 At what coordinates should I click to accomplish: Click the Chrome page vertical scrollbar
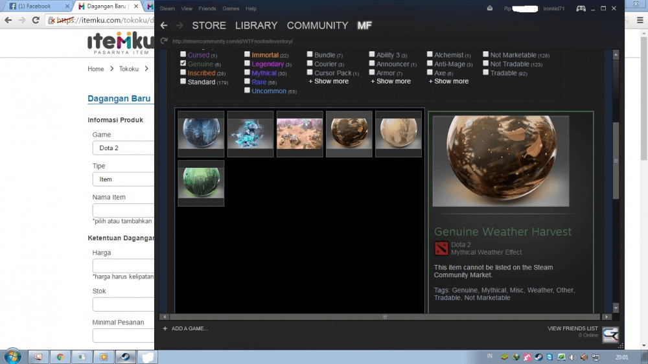(644, 98)
